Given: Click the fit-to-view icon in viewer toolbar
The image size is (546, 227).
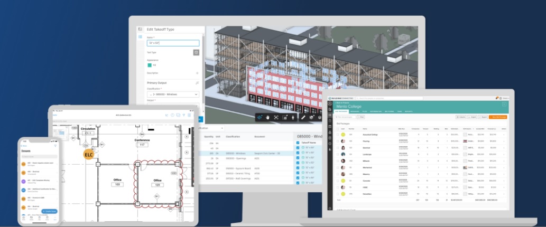Looking at the screenshot, I should 276,117.
